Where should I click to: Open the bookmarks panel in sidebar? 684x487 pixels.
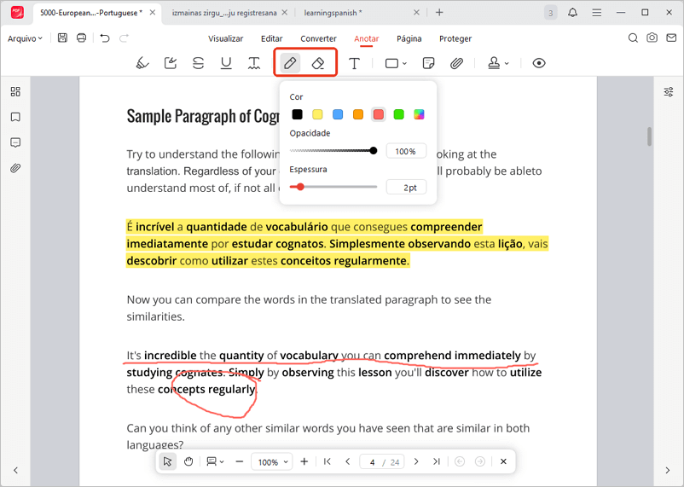tap(15, 117)
